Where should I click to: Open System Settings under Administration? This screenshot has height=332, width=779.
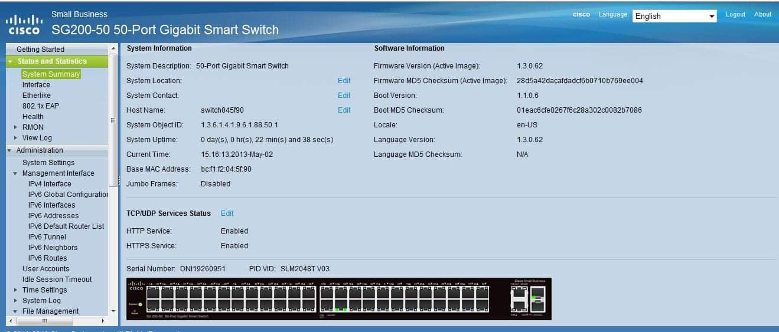[x=48, y=163]
